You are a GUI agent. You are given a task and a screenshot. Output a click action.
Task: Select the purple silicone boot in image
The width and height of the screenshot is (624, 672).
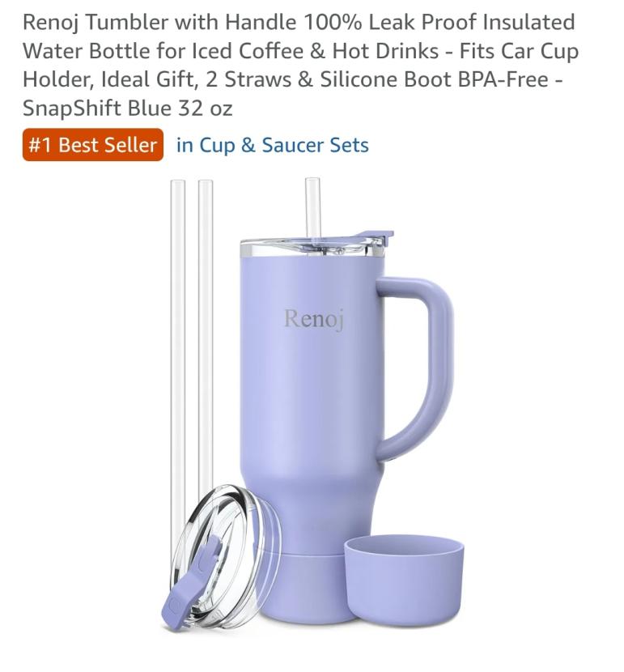tap(404, 580)
